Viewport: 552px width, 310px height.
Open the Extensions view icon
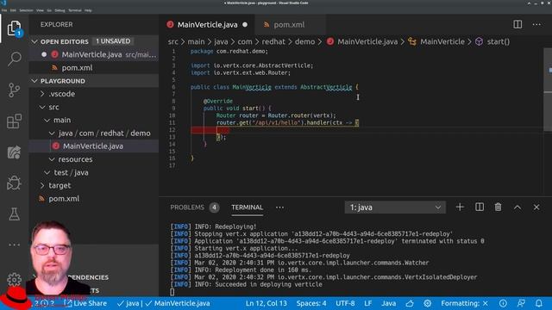pos(14,121)
